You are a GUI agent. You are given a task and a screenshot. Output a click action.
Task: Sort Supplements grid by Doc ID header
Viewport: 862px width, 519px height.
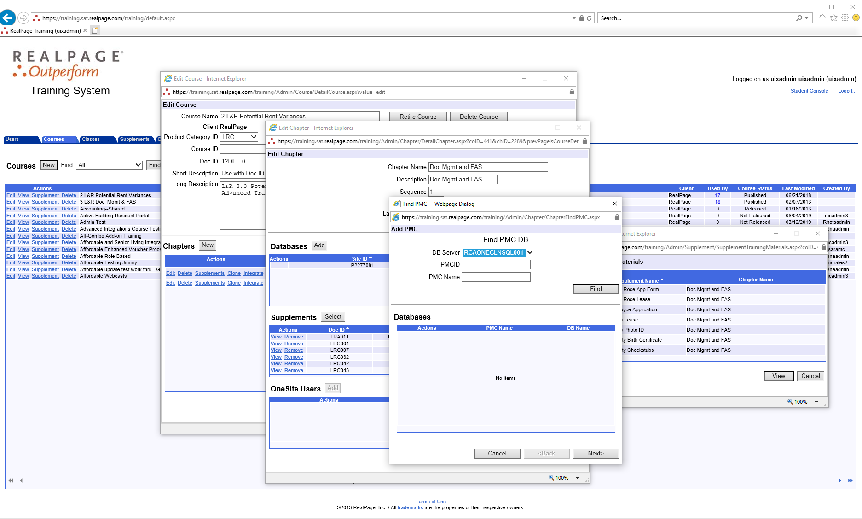339,330
